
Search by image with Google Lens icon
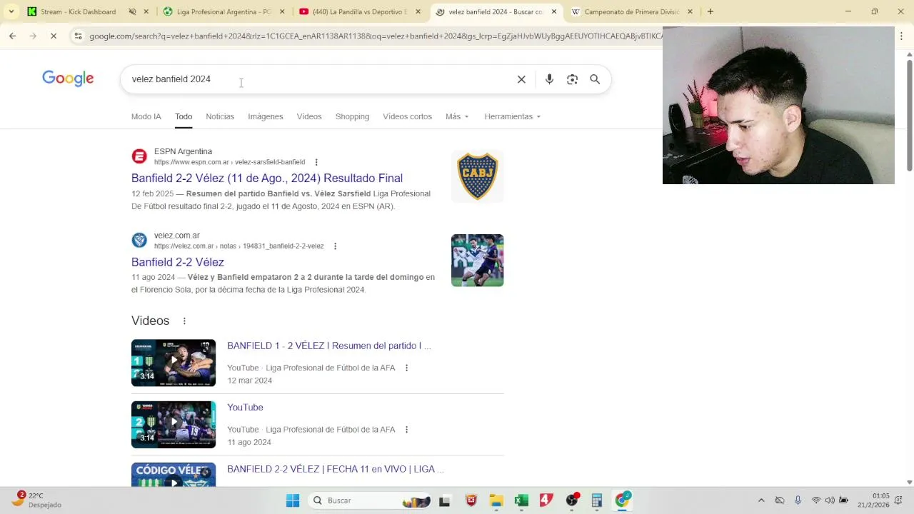pyautogui.click(x=572, y=79)
